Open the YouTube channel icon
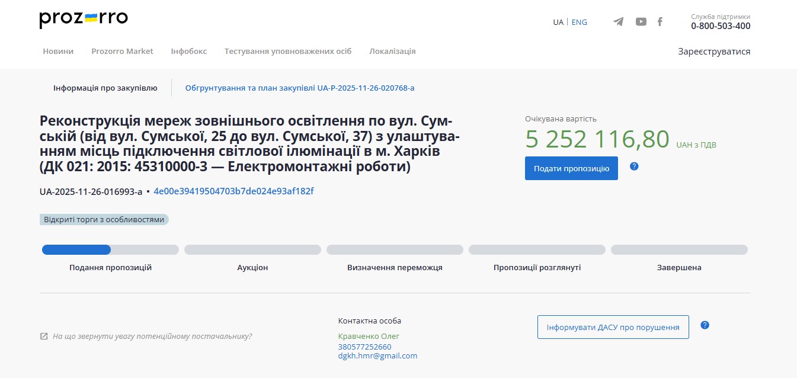 [641, 21]
